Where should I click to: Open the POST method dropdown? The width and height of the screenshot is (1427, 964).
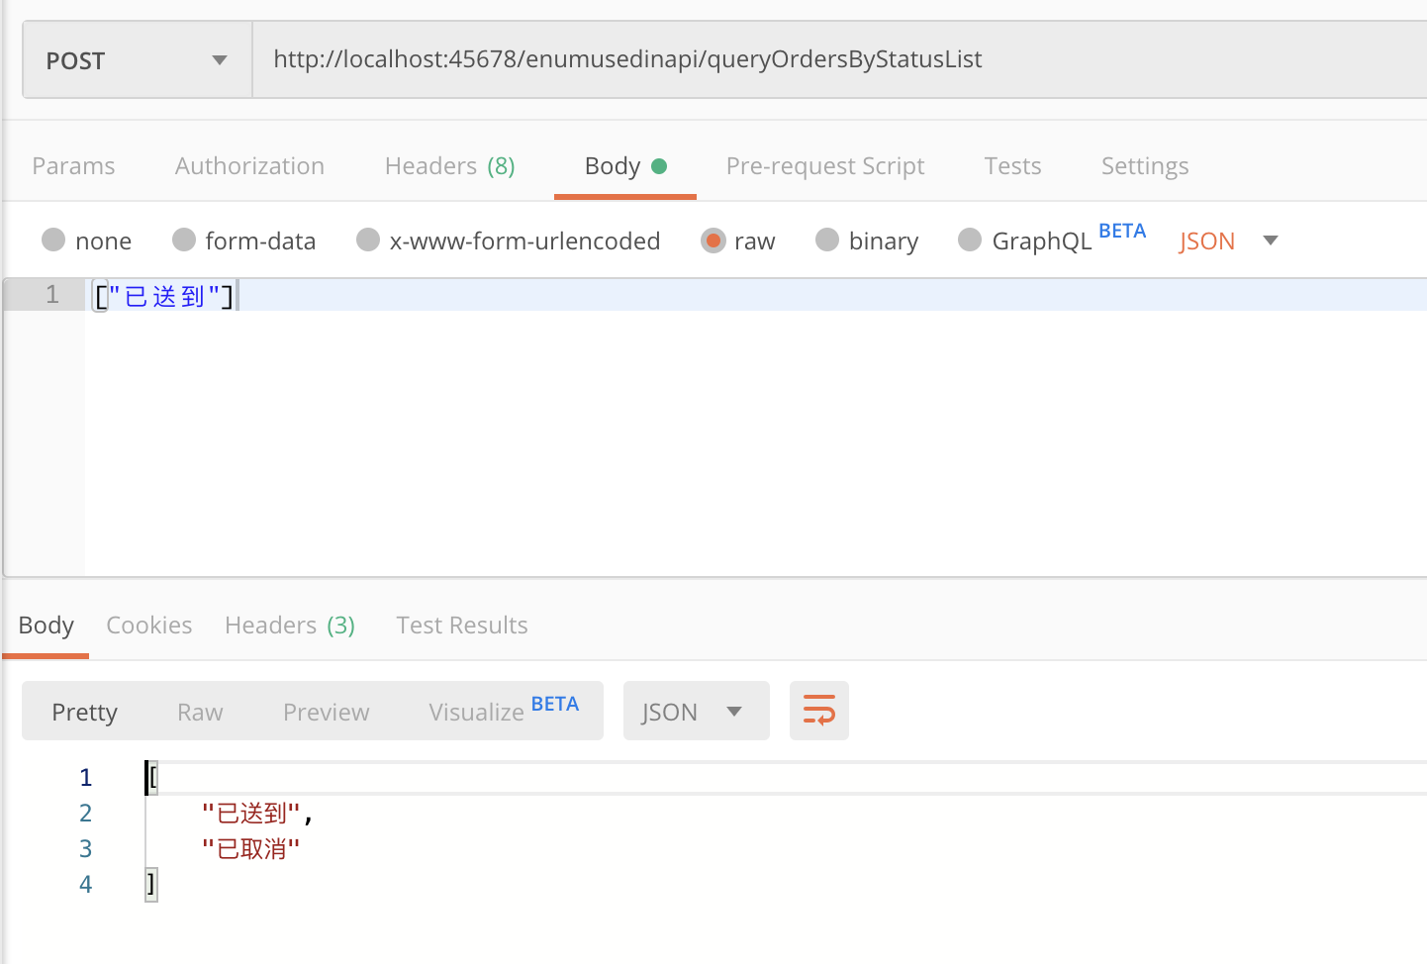[x=137, y=60]
